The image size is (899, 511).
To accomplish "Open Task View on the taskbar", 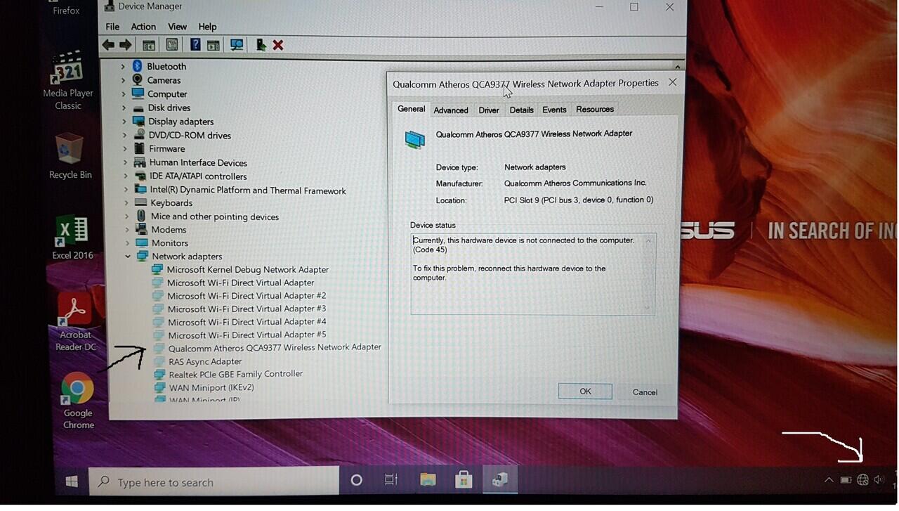I will (x=391, y=480).
